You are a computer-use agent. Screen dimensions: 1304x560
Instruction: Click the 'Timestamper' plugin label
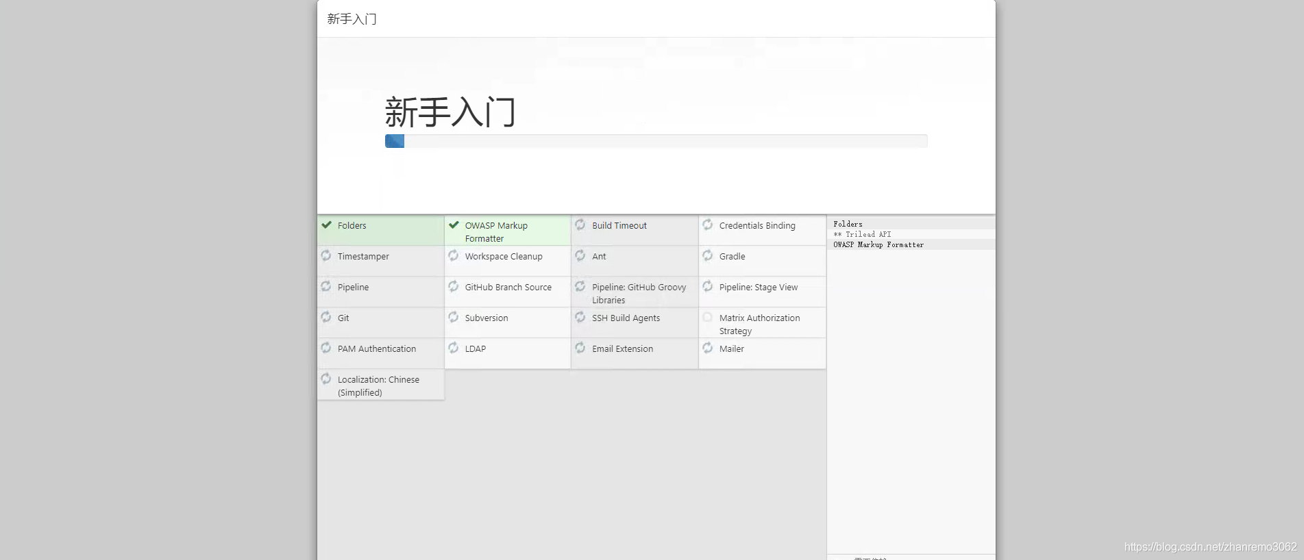pos(363,257)
